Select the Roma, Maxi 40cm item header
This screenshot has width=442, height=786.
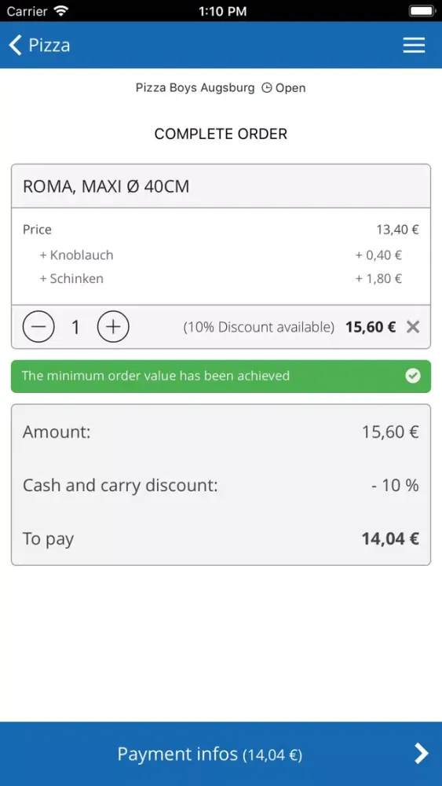[221, 186]
